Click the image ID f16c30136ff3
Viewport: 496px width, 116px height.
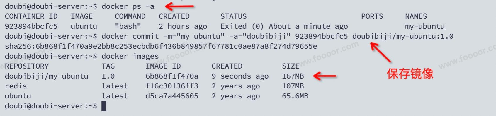pyautogui.click(x=172, y=86)
